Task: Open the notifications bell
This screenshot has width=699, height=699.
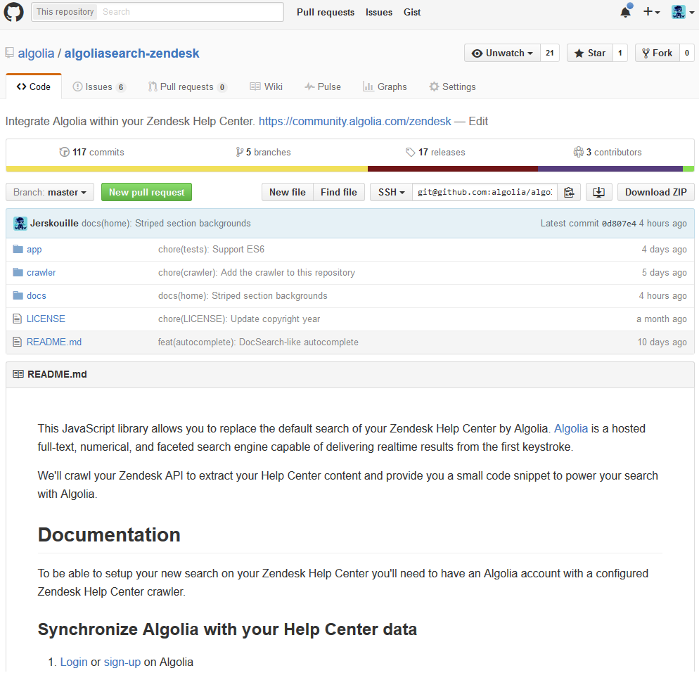Action: click(x=626, y=11)
